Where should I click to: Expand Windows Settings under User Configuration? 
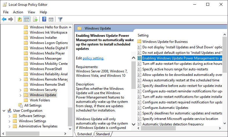point(10,121)
